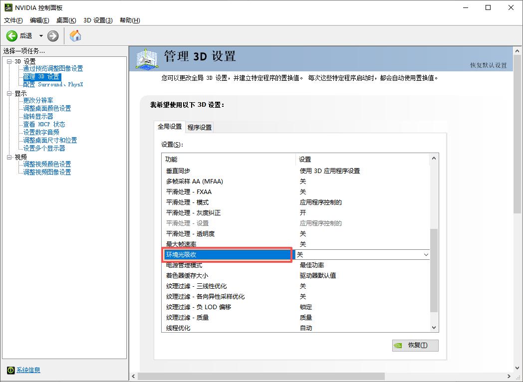Select the 纹理过滤 - 负 LOD 偏移 row
The image size is (523, 382).
pos(295,307)
